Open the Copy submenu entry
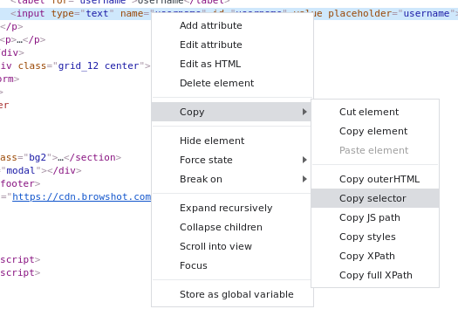The width and height of the screenshot is (458, 316). tap(231, 112)
